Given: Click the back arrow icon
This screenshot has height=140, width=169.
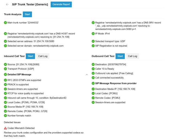Looking at the screenshot, I should [7, 5].
